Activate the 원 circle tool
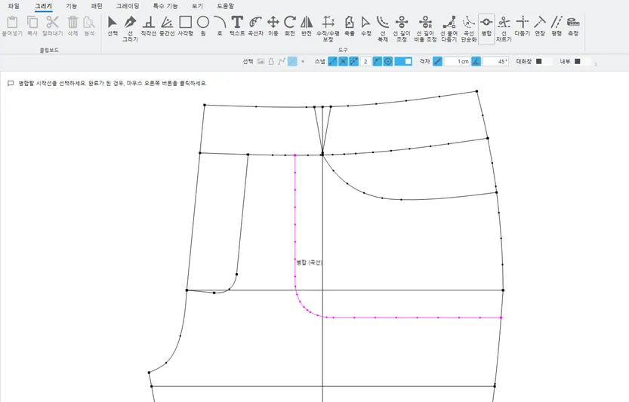629x402 pixels. point(203,26)
